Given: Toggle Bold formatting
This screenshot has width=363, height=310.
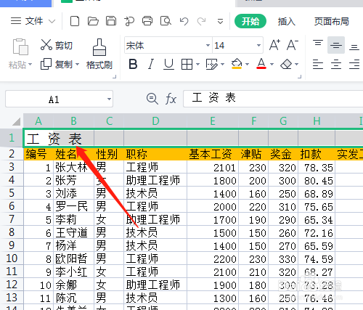Looking at the screenshot, I should tap(133, 65).
